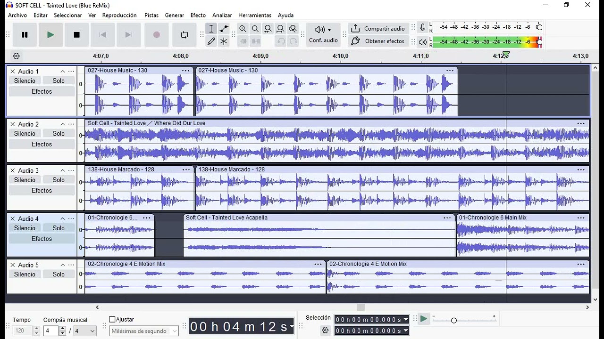This screenshot has height=339, width=604.
Task: Open the Archivo menu
Action: (x=17, y=15)
